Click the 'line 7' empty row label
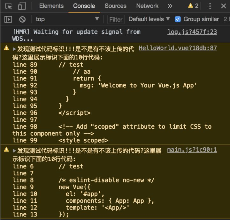Viewport: 230px width, 220px height. pyautogui.click(x=23, y=173)
